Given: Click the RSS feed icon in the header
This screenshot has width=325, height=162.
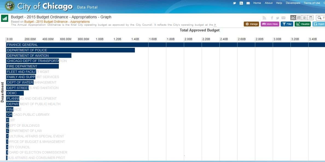Looking at the screenshot, I should coord(241,3).
